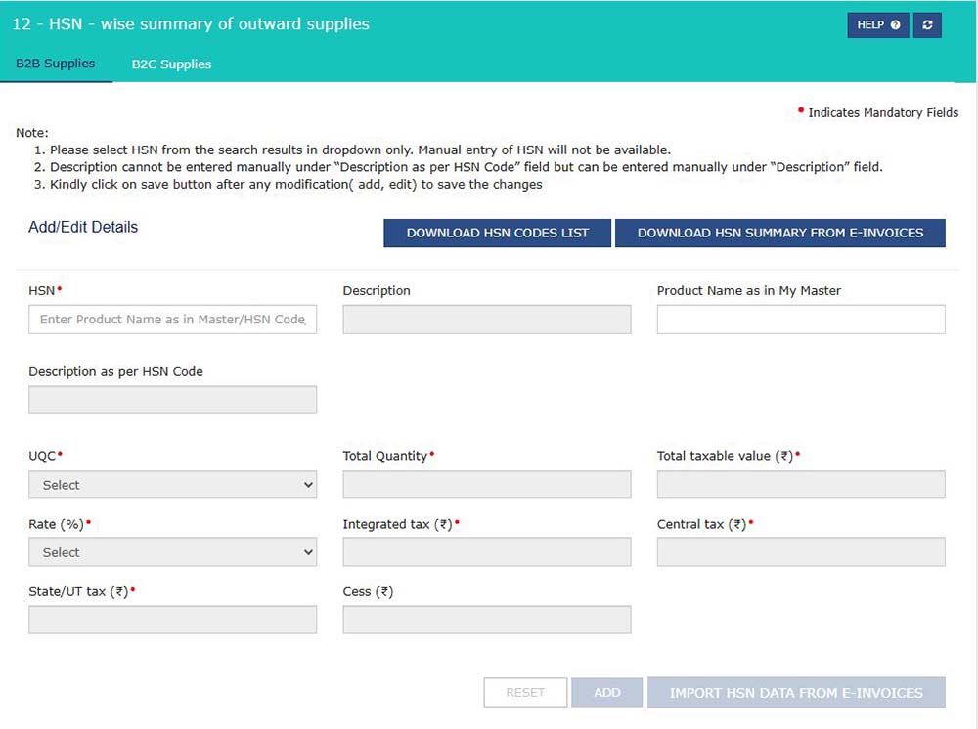Open the Rate (%) dropdown
The height and width of the screenshot is (729, 978).
[x=173, y=552]
